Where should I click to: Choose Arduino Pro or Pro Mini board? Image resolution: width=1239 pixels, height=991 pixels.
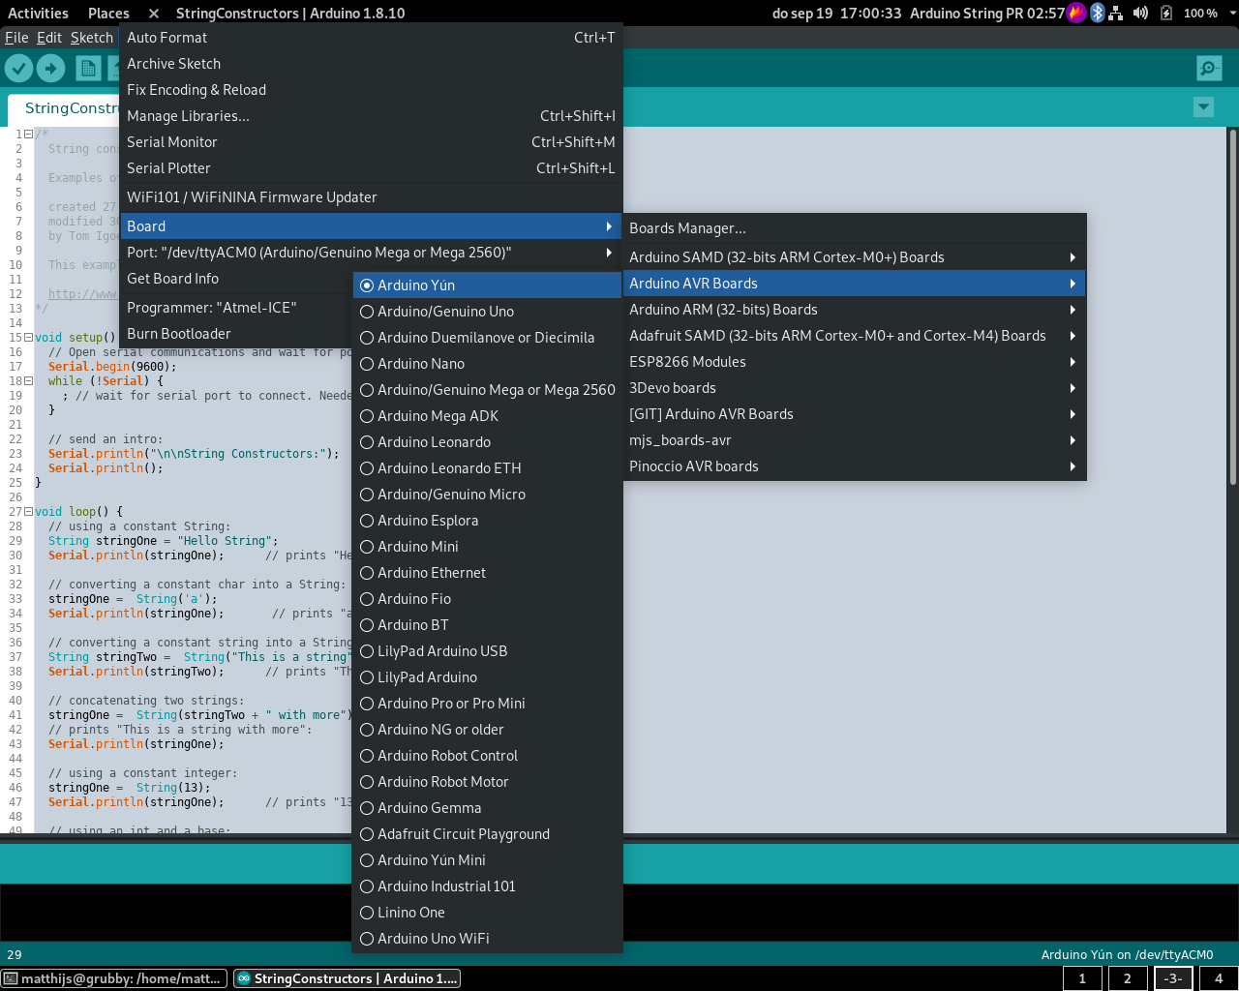pyautogui.click(x=487, y=704)
